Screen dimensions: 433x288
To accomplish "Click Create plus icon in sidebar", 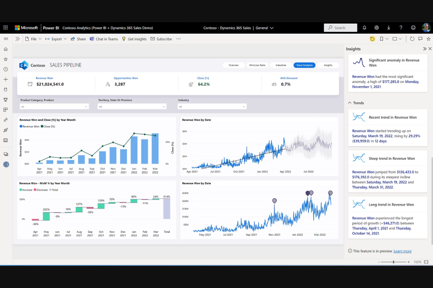I will (x=6, y=79).
